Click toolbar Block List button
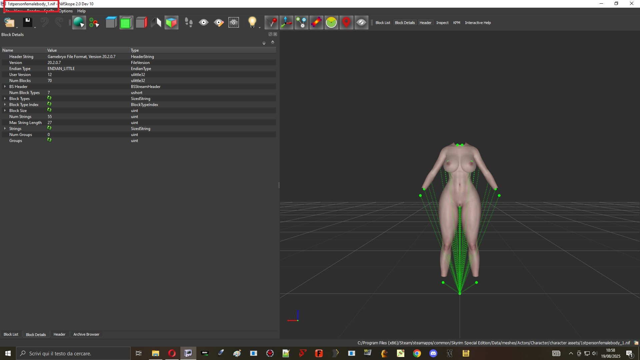 pyautogui.click(x=383, y=23)
